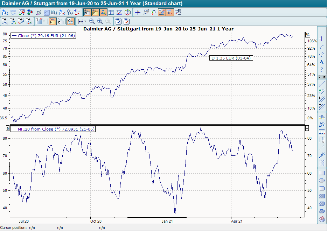The image size is (327, 231).
Task: Select the Fibonacci fan lines tool
Action: click(x=321, y=125)
